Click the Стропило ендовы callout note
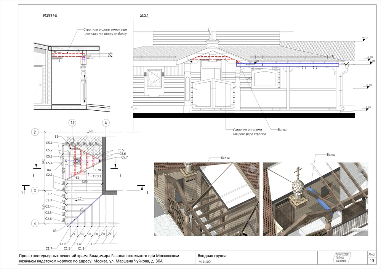This screenshot has width=381, height=269. pos(105,32)
